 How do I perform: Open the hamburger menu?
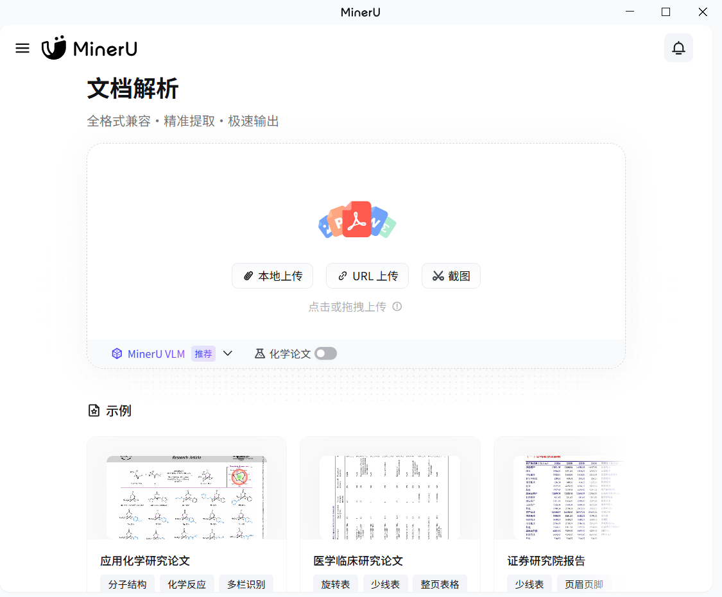(22, 48)
